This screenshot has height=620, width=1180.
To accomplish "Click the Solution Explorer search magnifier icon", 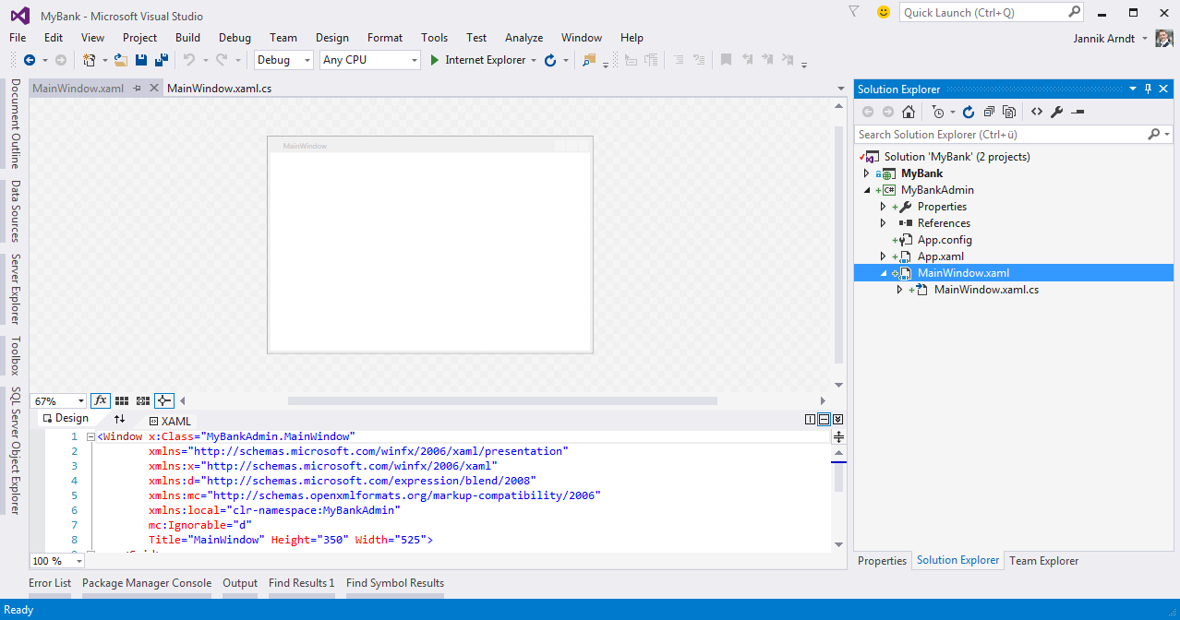I will 1154,134.
